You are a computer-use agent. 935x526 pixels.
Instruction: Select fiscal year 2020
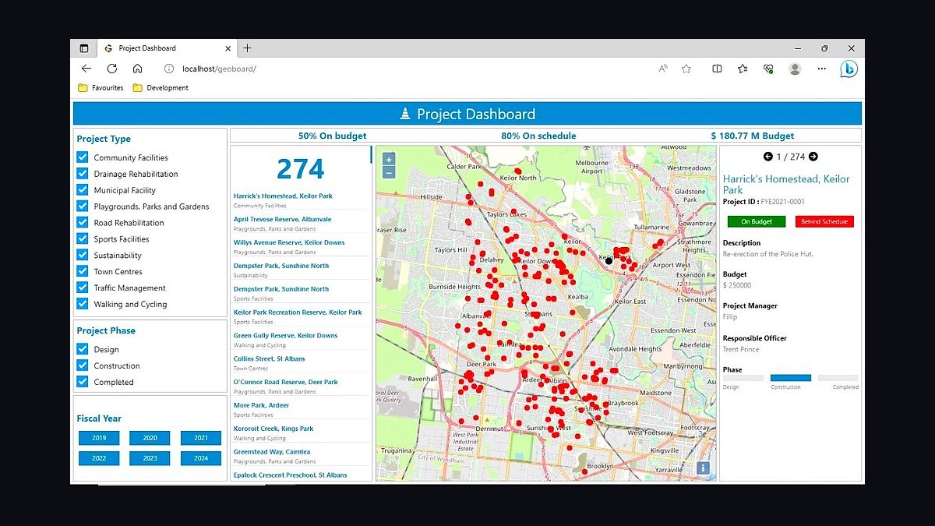tap(150, 438)
